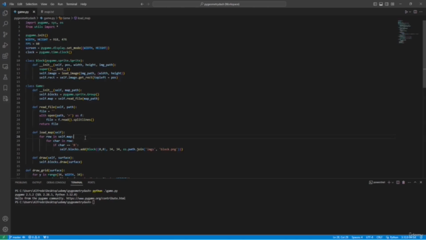
Task: Click the workspace search command center
Action: pos(219,4)
